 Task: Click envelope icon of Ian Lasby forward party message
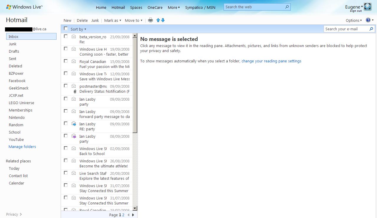coord(74,111)
